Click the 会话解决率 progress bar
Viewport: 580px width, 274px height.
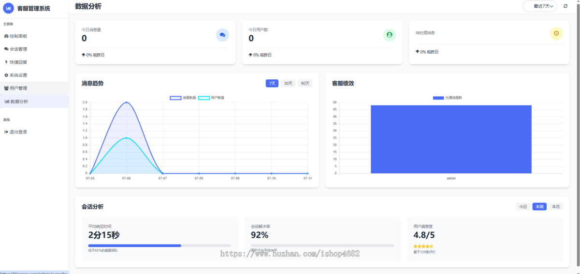tap(322, 245)
